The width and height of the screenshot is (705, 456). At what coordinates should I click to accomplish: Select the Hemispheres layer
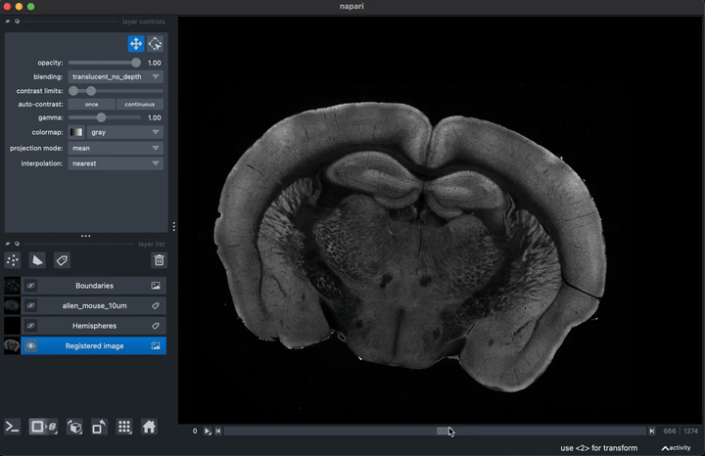click(x=94, y=326)
